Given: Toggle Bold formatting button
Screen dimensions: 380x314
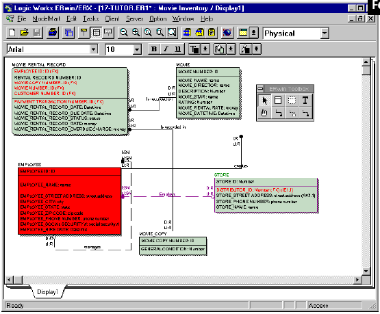Looking at the screenshot, I should [154, 49].
